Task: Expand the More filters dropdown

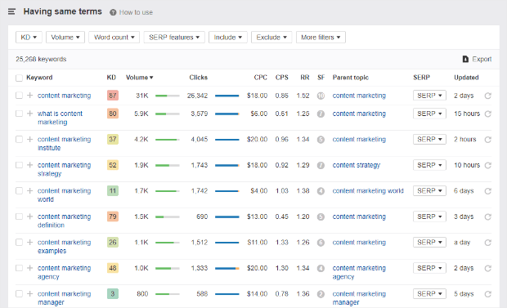Action: click(321, 37)
